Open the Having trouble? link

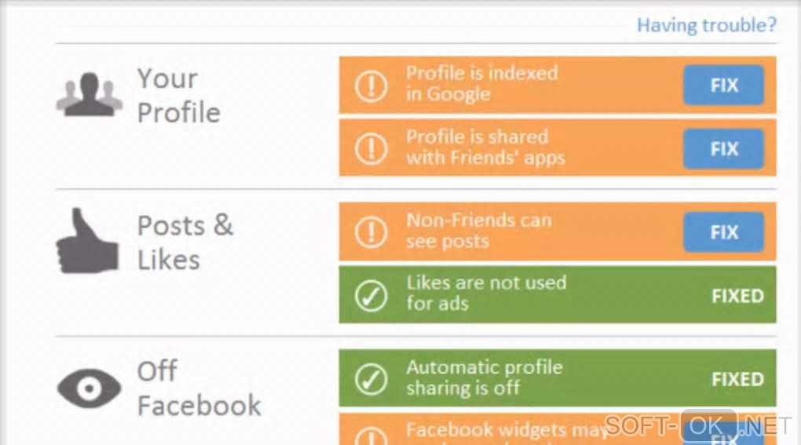point(706,25)
